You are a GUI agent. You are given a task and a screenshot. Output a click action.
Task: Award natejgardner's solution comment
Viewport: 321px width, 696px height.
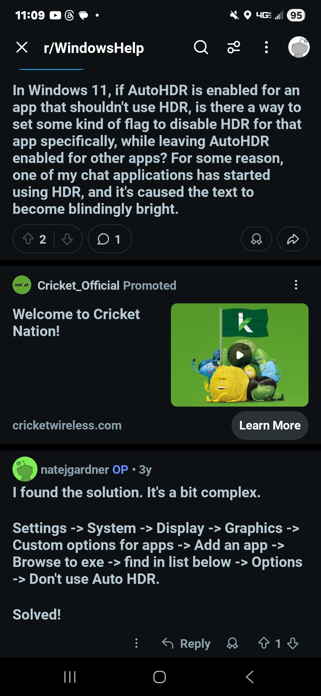coord(232,643)
